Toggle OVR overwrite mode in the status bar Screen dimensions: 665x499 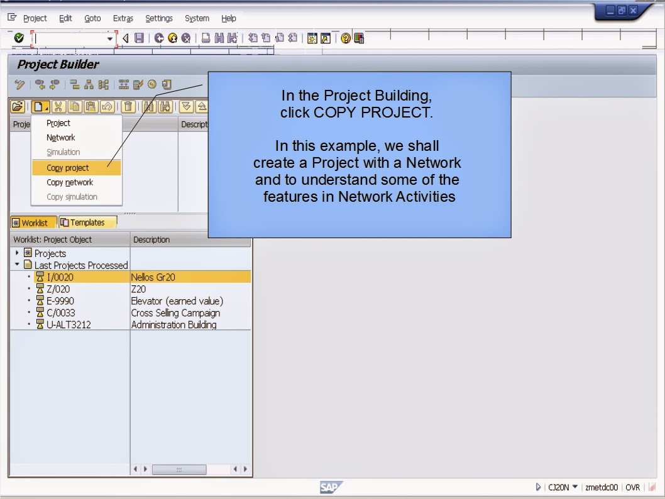click(x=632, y=487)
